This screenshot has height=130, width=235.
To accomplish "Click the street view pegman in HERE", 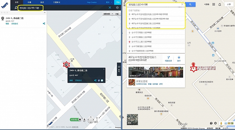I will click(x=85, y=120).
